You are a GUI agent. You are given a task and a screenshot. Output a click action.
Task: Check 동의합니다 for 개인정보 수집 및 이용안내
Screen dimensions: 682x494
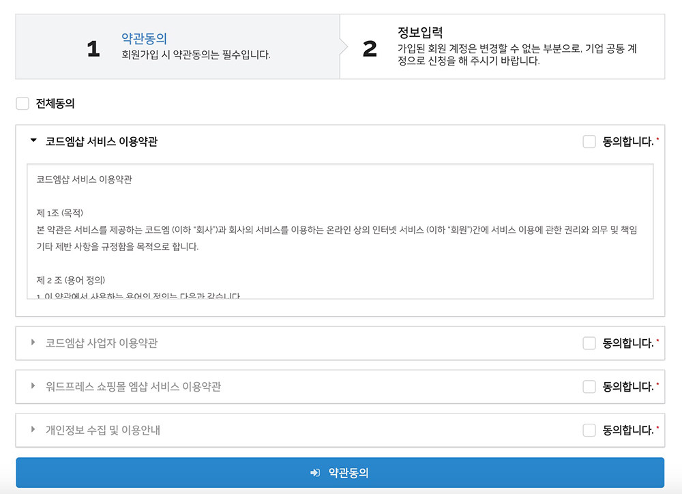589,430
